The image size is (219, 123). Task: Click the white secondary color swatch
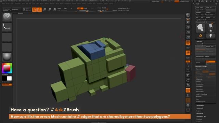pyautogui.click(x=9, y=78)
